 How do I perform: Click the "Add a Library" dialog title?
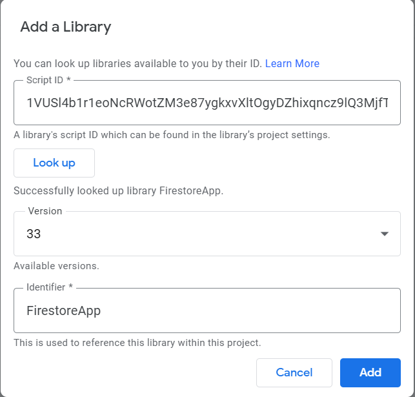pyautogui.click(x=66, y=27)
